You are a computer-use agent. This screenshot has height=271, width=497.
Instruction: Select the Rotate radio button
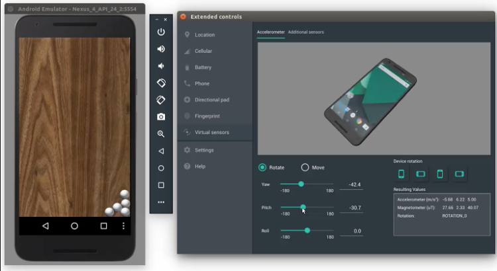click(x=262, y=167)
